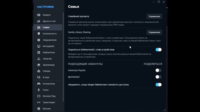
Task: Click the ПОДХОДЯЩИЕ АККАУНТЫ heading
Action: (x=85, y=64)
